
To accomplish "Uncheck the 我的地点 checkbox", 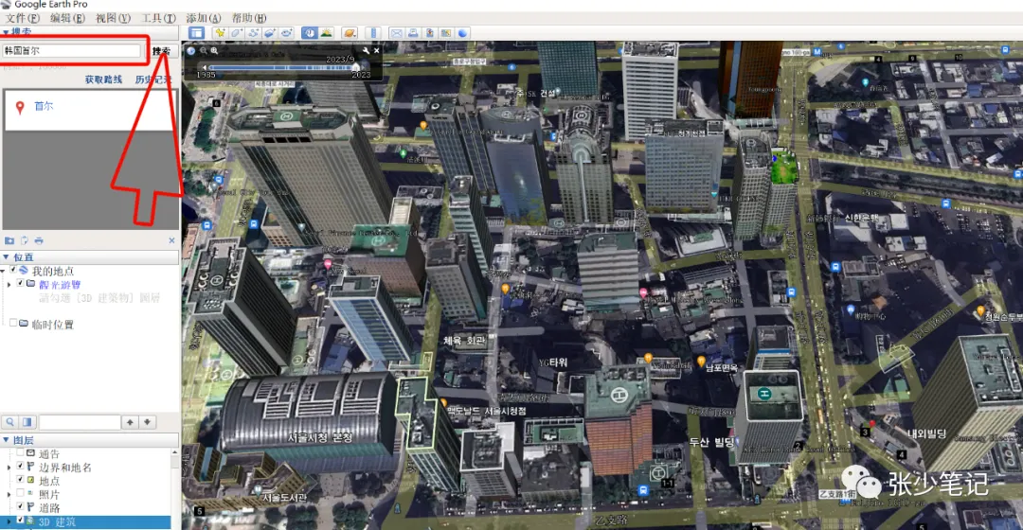I will pos(13,270).
